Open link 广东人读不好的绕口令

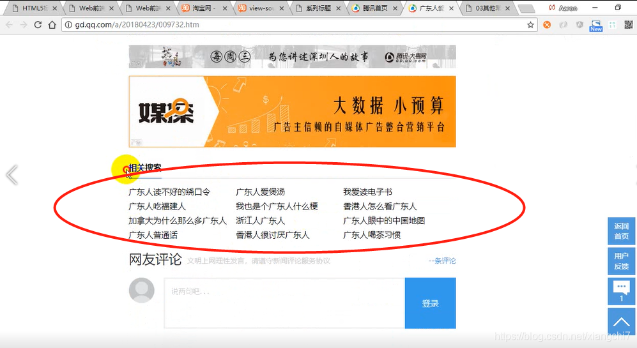click(x=169, y=192)
